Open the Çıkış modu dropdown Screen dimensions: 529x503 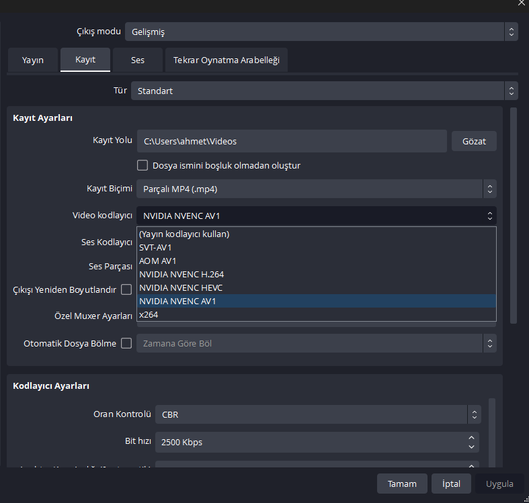click(321, 32)
